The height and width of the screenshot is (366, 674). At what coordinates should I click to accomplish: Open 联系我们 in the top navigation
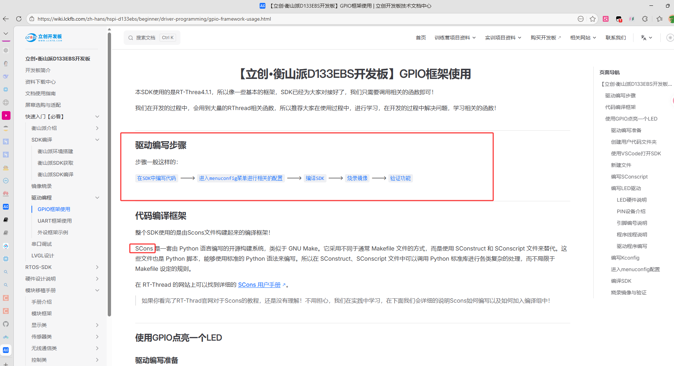tap(615, 38)
